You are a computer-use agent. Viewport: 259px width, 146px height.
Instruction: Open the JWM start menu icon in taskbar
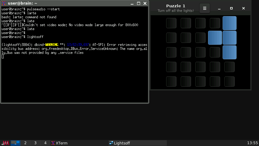[x=5, y=143]
